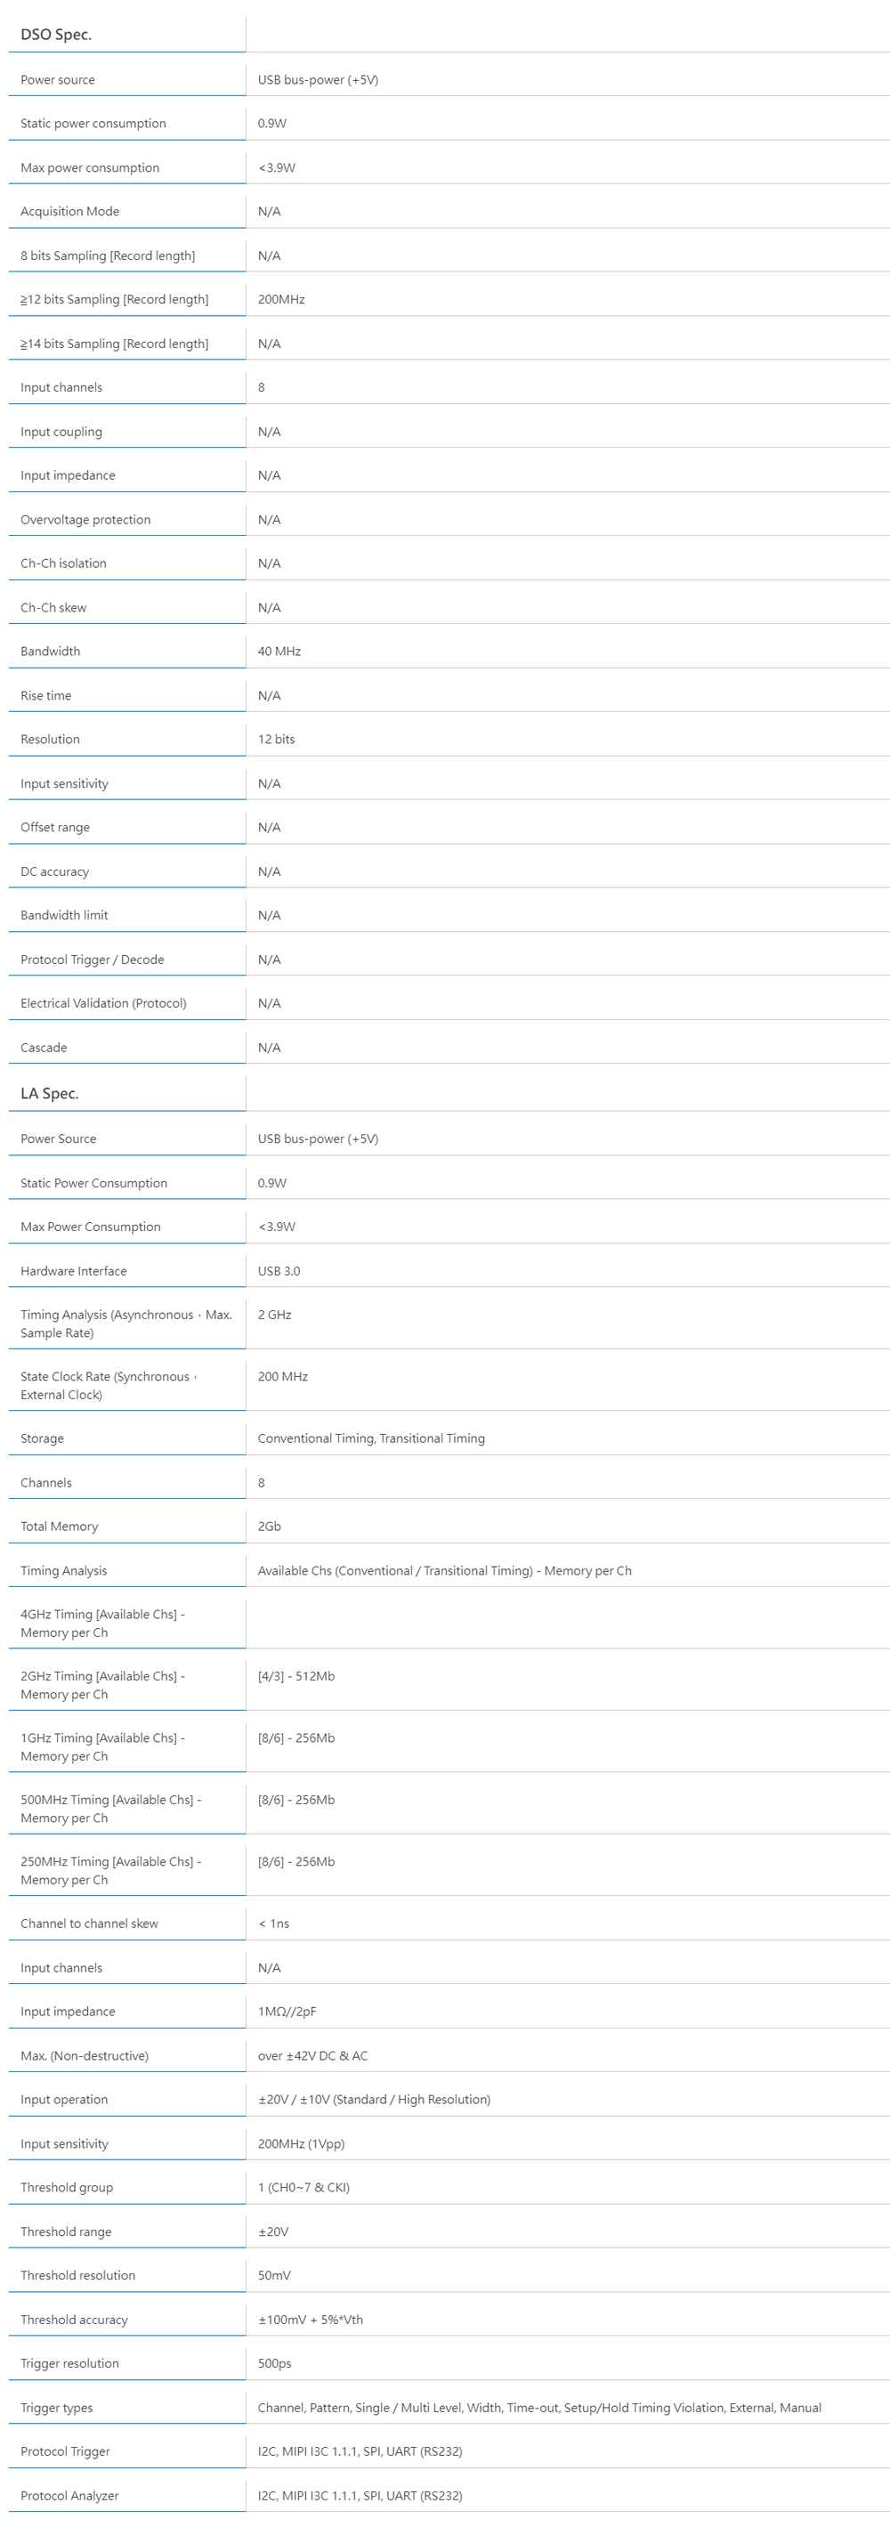Click the Overvoltage protection label
Screen dimensions: 890x2527
85,520
